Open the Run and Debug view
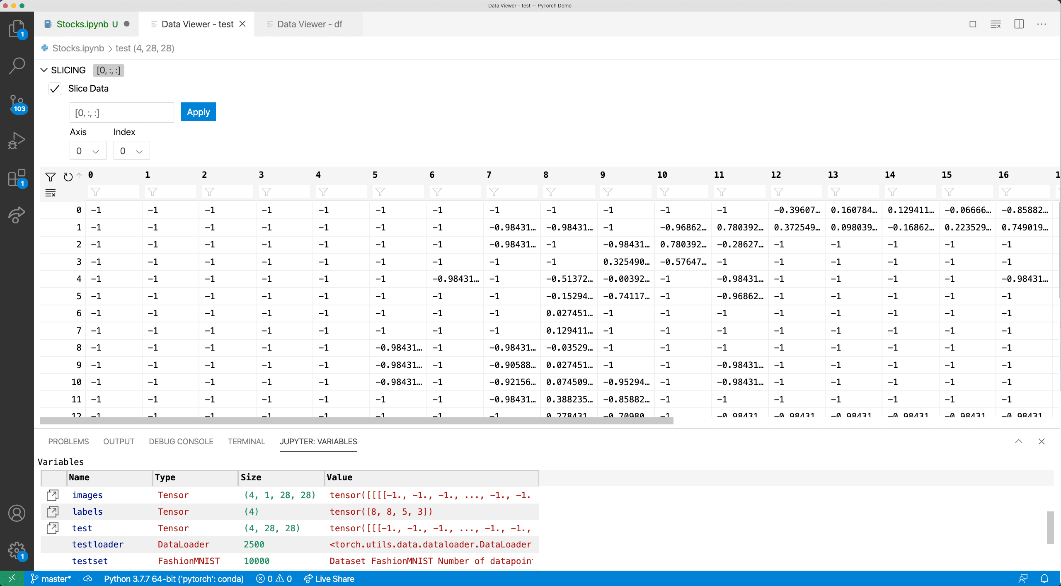Image resolution: width=1061 pixels, height=586 pixels. click(17, 140)
